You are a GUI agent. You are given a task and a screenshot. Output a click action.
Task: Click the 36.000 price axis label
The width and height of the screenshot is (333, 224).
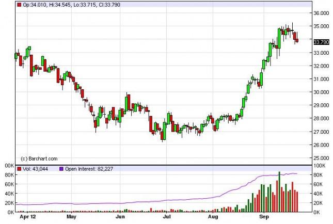[x=321, y=13]
